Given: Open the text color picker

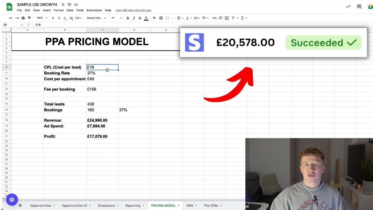Looking at the screenshot, I should click(x=146, y=18).
